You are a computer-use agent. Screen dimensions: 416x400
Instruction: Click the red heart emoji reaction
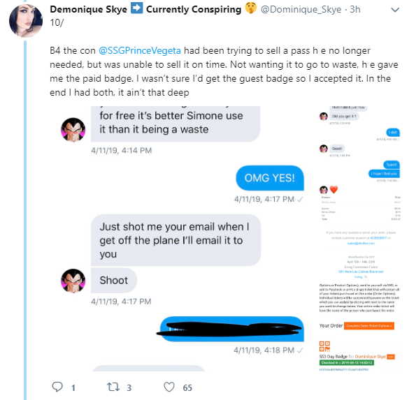(x=333, y=190)
